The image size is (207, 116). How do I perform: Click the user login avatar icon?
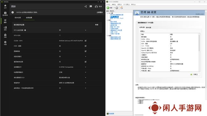click(x=96, y=6)
